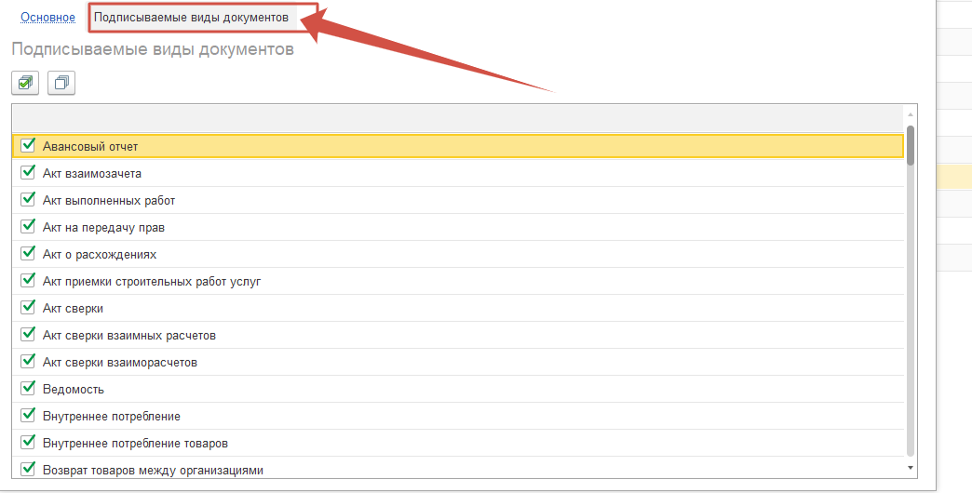Viewport: 972px width, 493px height.
Task: Select the Акт сверки взаиморасчетов row
Action: (x=120, y=362)
